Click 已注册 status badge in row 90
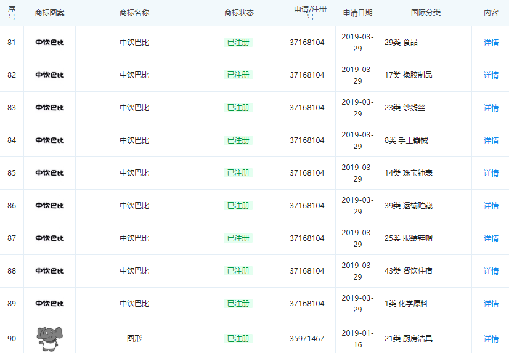The image size is (509, 353). point(238,339)
